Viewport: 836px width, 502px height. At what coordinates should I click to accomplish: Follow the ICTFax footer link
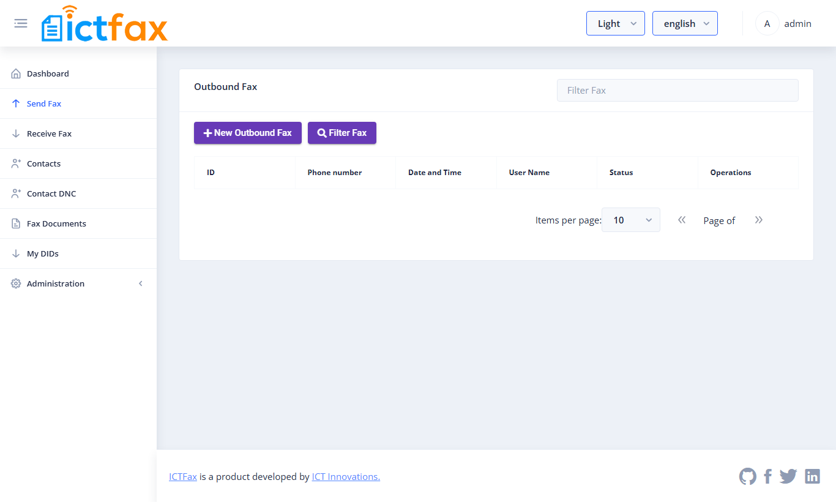tap(183, 476)
